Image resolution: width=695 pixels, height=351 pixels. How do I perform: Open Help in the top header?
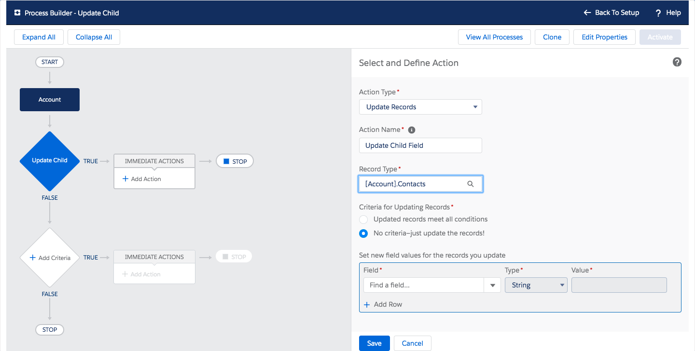(668, 13)
